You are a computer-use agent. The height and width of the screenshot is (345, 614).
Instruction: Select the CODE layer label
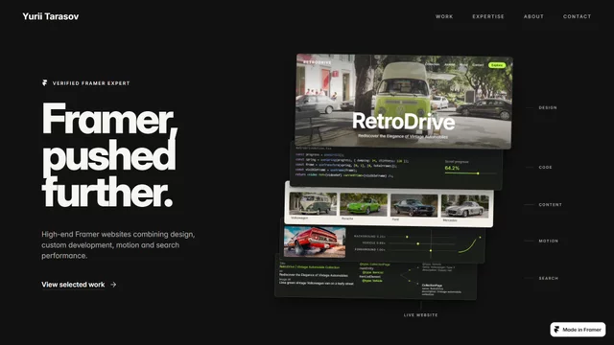tap(545, 168)
